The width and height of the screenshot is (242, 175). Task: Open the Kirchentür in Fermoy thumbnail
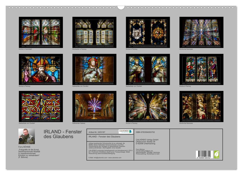tap(94, 32)
